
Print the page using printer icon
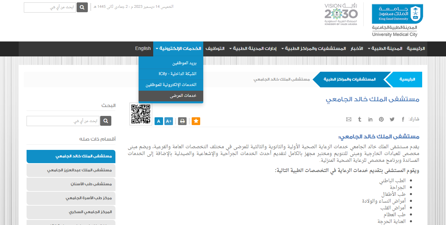pos(182,121)
